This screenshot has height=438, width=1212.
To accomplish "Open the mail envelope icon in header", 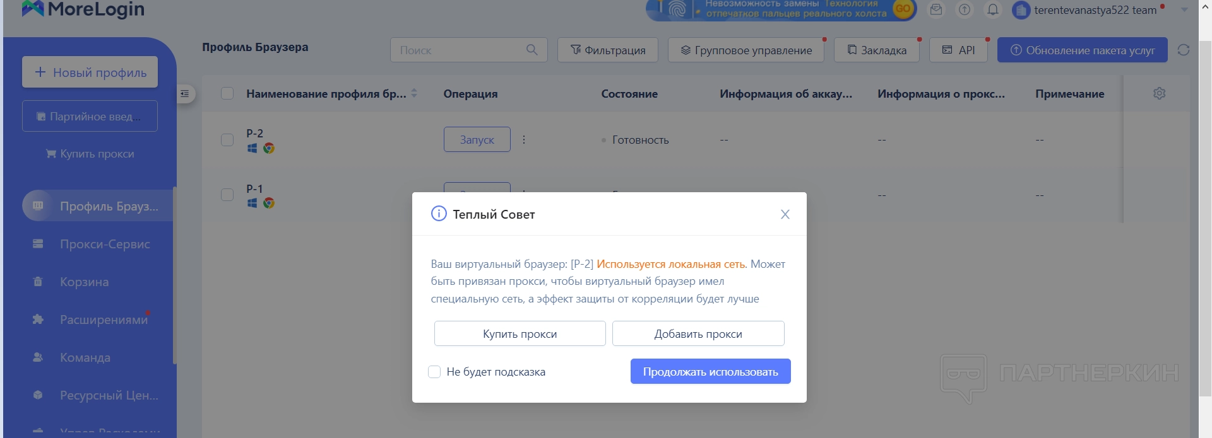I will (x=936, y=9).
